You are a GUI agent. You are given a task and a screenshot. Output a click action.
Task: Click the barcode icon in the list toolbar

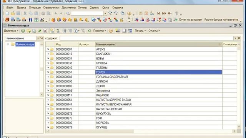118,31
